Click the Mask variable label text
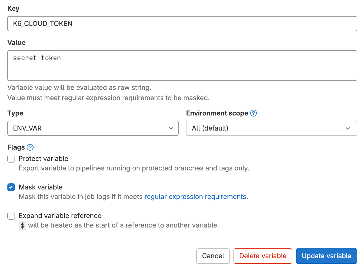The image size is (363, 269). [x=40, y=187]
